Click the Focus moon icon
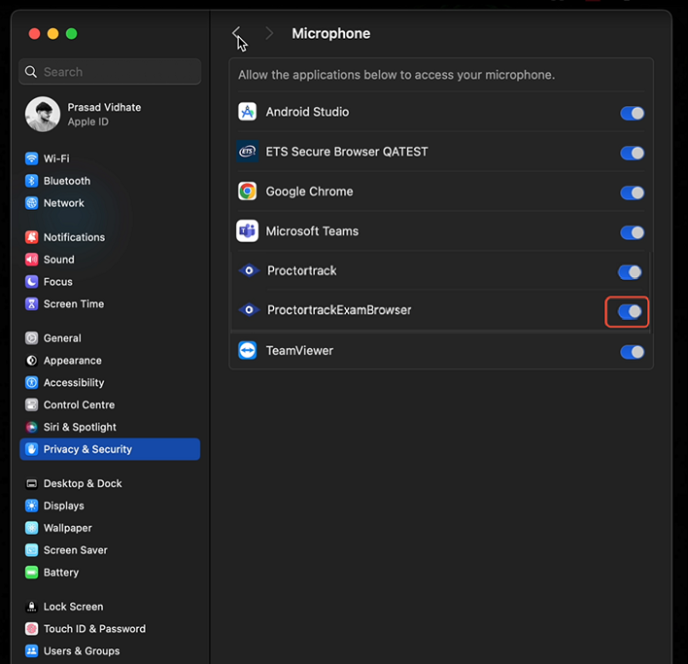The width and height of the screenshot is (688, 664). coord(32,282)
